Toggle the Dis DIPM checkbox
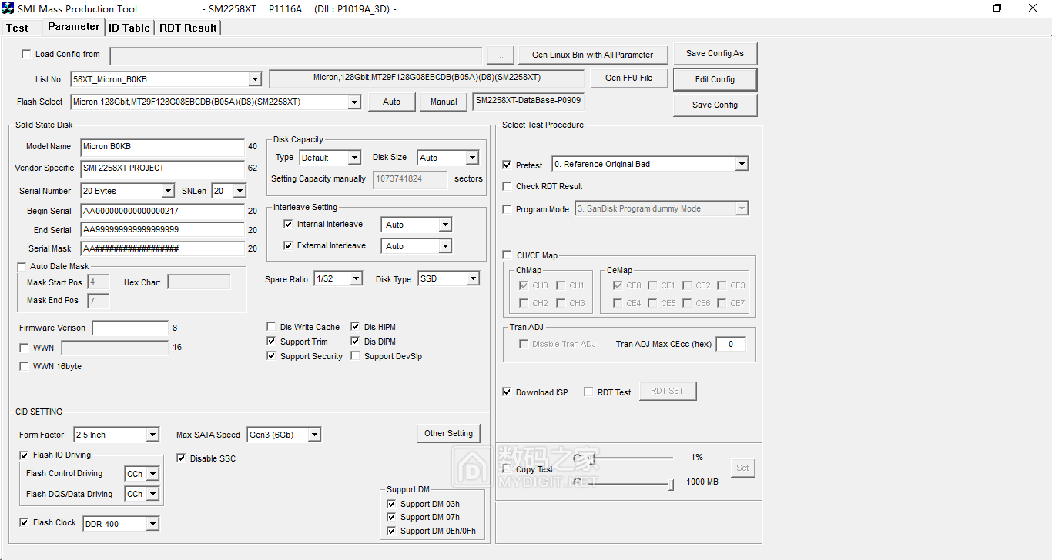Screen dimensions: 1052x560 [356, 342]
